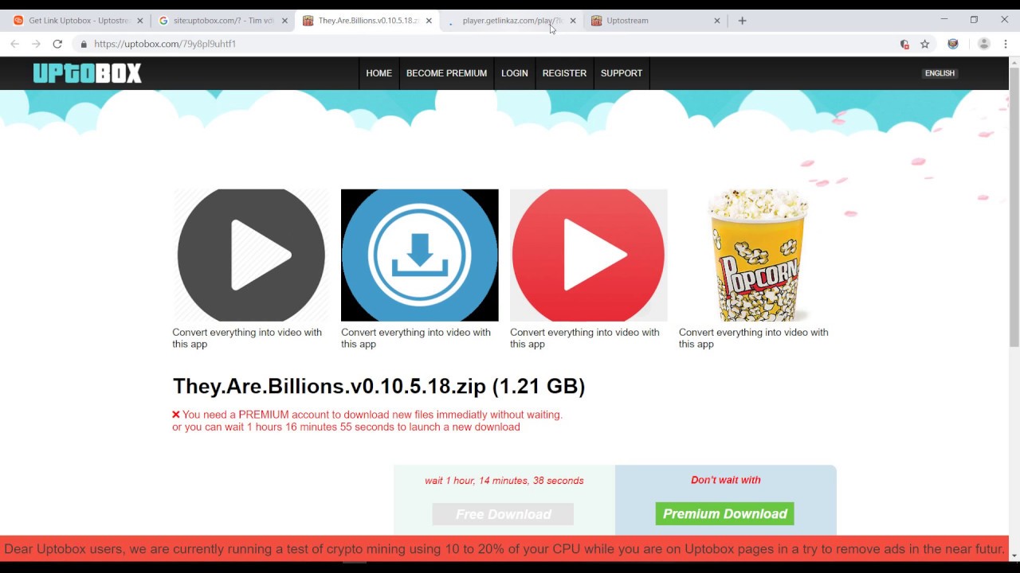Click ad caption under red play button

click(585, 338)
